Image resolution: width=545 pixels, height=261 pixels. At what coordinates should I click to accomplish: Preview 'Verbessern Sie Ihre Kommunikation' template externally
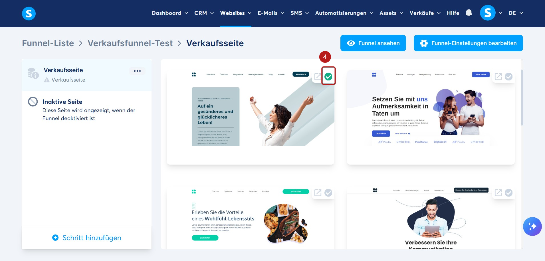tap(498, 193)
